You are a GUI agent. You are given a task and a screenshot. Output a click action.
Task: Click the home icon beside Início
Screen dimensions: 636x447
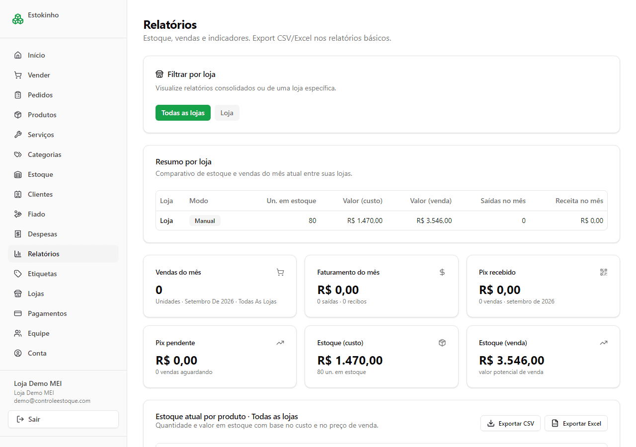click(x=18, y=55)
